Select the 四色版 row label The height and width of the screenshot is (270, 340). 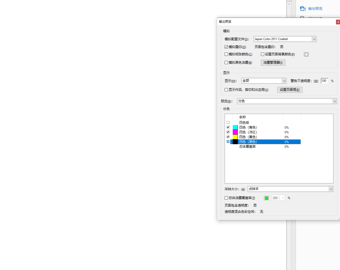(x=244, y=123)
